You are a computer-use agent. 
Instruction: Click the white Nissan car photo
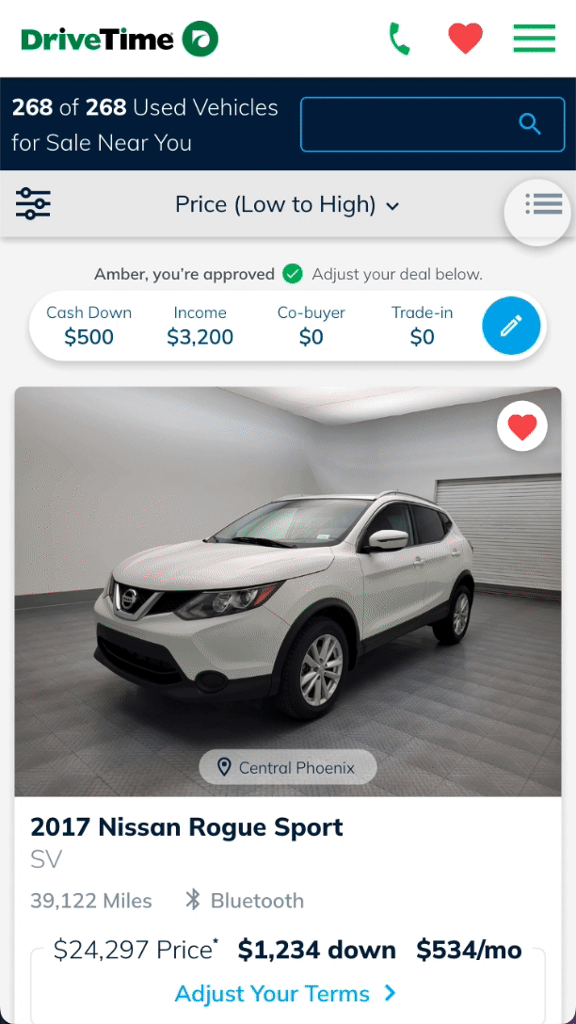coord(288,592)
